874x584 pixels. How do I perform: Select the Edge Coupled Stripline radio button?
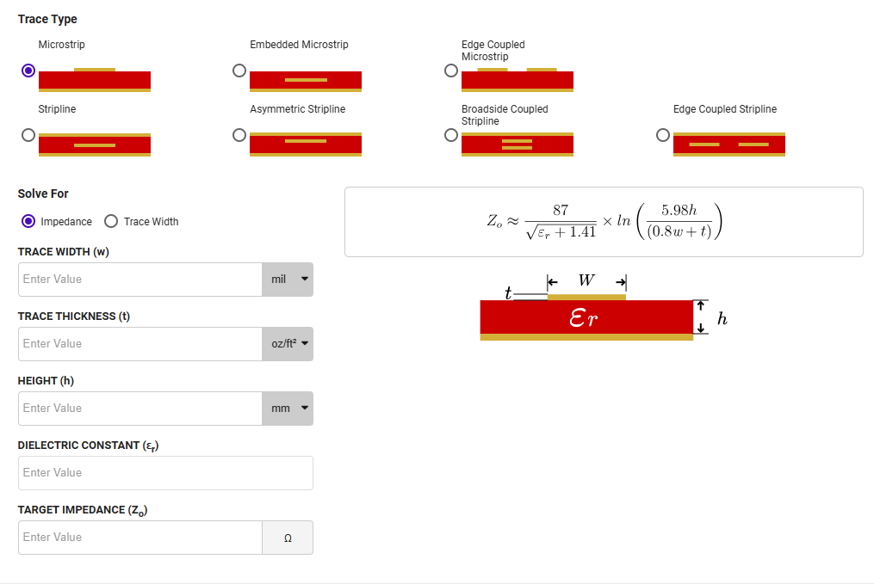point(663,135)
